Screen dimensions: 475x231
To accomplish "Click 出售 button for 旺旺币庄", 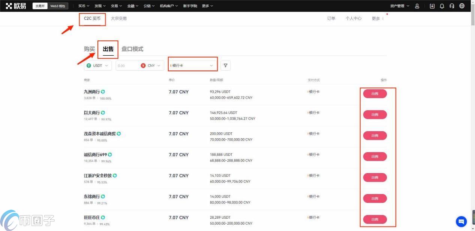I will [375, 219].
